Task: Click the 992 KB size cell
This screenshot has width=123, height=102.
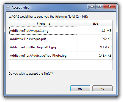Action: 95,39
